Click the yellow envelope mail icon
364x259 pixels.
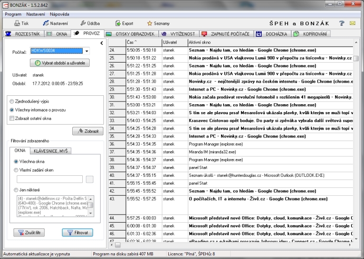point(352,23)
